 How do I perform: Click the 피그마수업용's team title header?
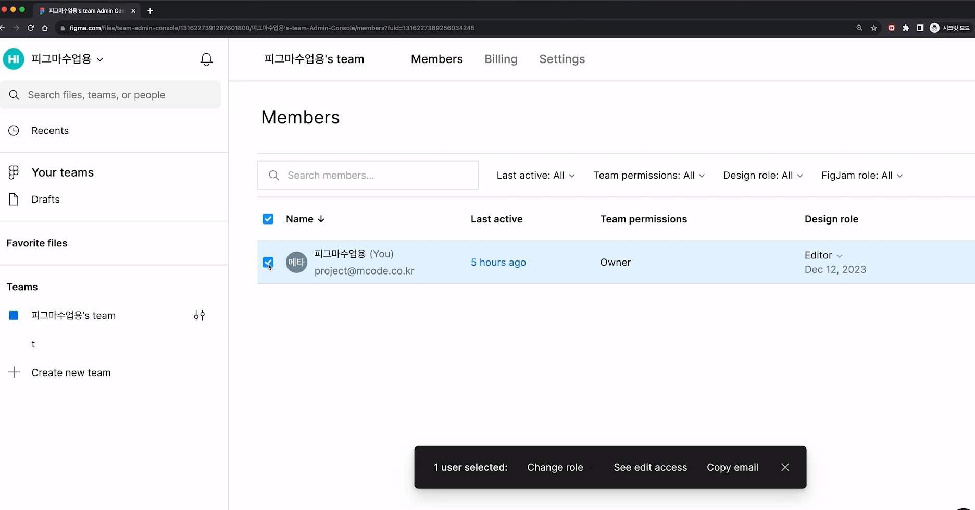pyautogui.click(x=314, y=59)
